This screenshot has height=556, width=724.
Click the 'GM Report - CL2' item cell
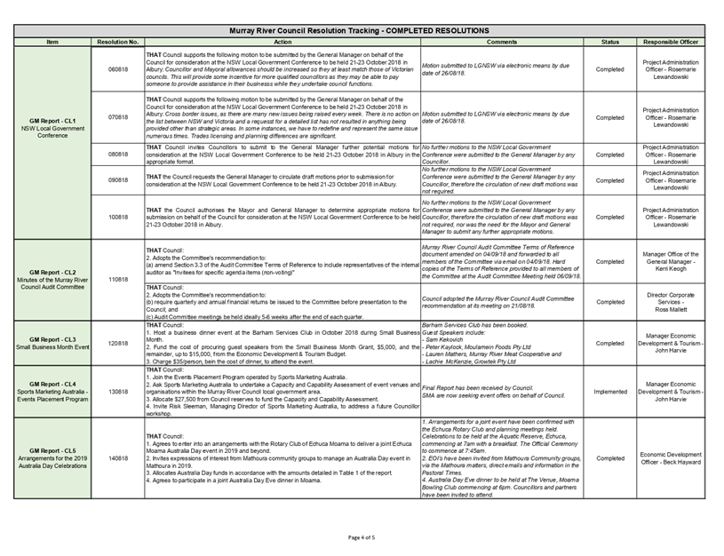coord(52,280)
